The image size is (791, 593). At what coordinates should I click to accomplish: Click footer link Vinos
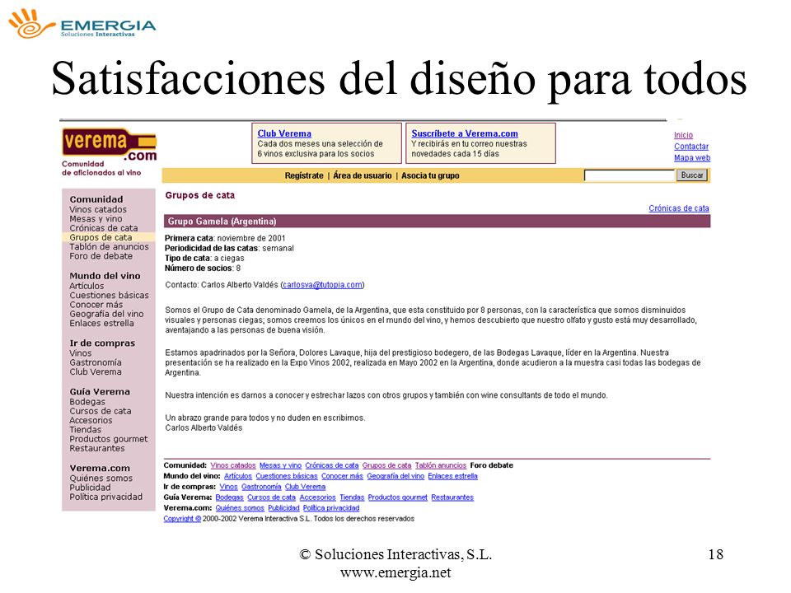[x=228, y=487]
